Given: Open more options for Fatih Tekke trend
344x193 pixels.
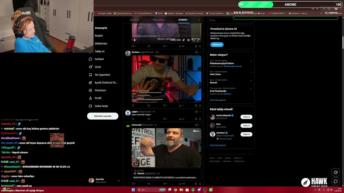Looking at the screenshot, I should pyautogui.click(x=251, y=72).
